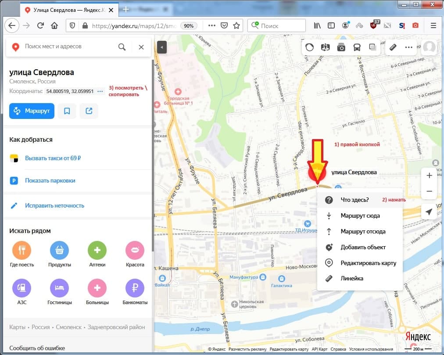The height and width of the screenshot is (355, 444).
Task: Toggle the browser sidebar icon
Action: click(331, 26)
